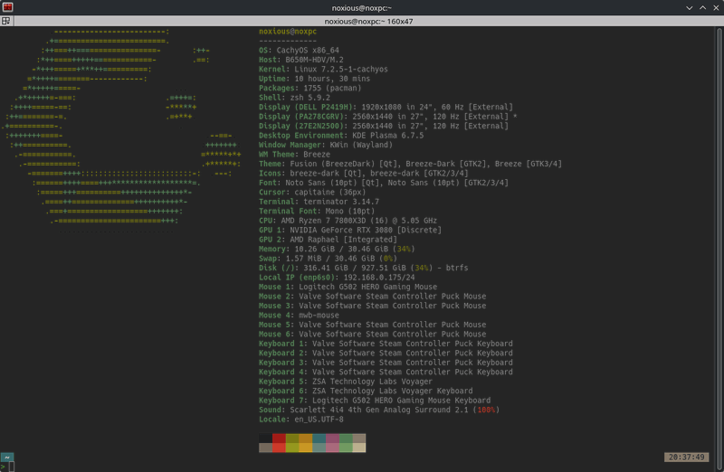Image resolution: width=724 pixels, height=472 pixels.
Task: Click the 'Swap: 1.57 MiB / 30.46 GiB' line
Action: 328,259
